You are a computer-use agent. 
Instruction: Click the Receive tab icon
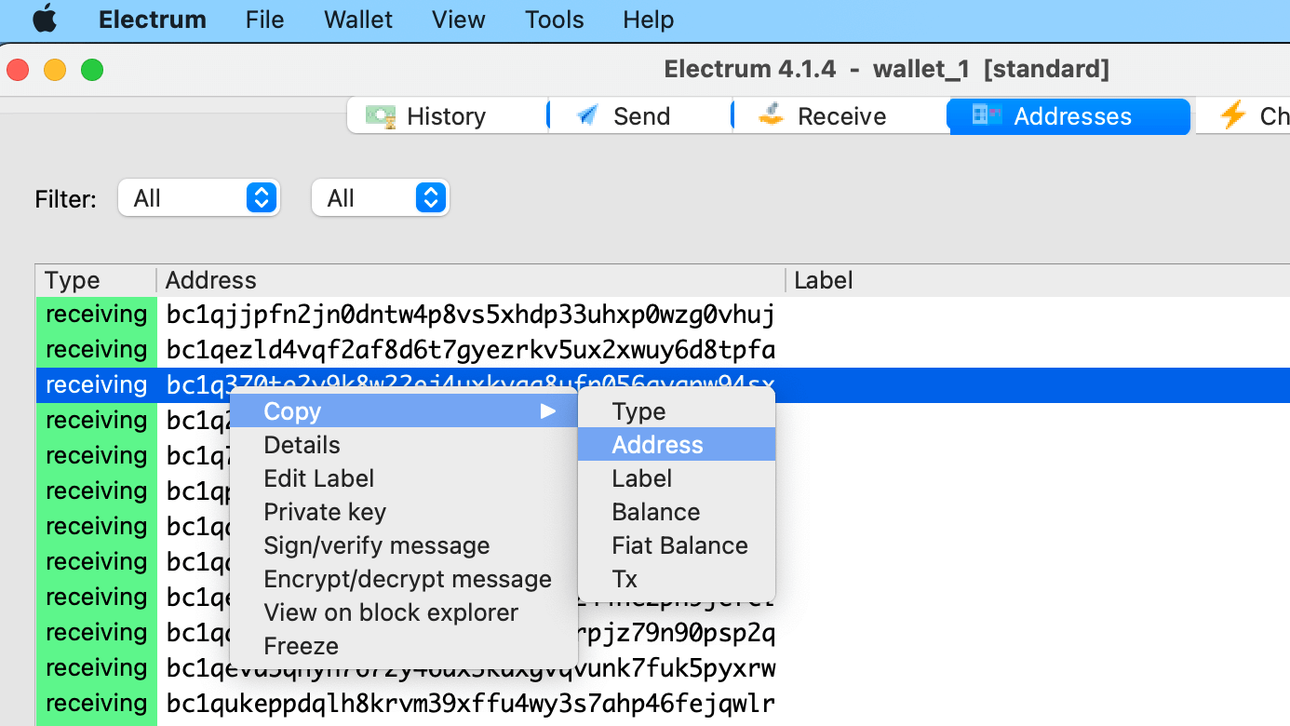pyautogui.click(x=770, y=115)
